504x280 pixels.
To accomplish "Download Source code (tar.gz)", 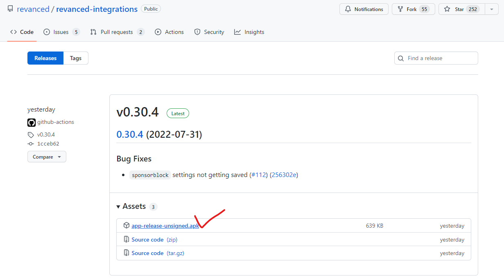I will 158,253.
